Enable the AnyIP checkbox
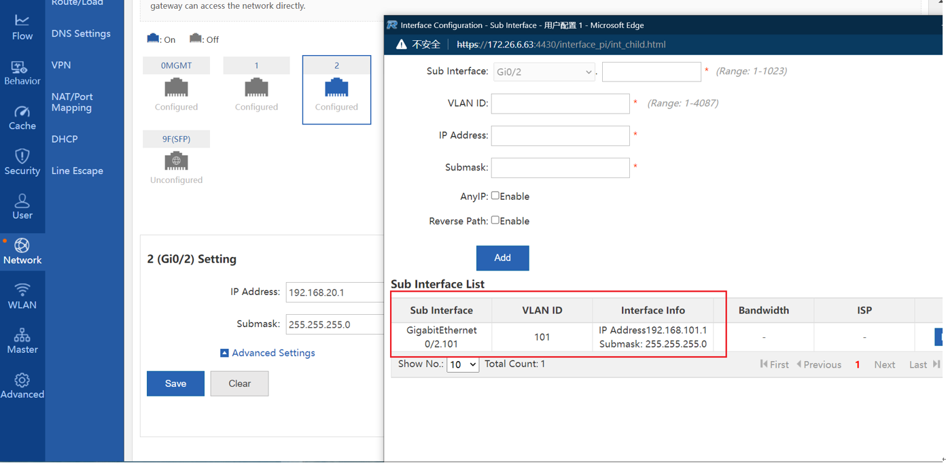Image resolution: width=946 pixels, height=463 pixels. [x=495, y=196]
